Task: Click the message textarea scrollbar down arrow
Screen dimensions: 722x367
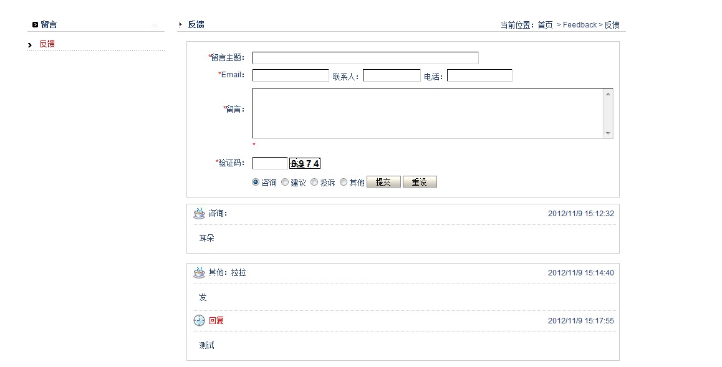Action: (x=608, y=133)
